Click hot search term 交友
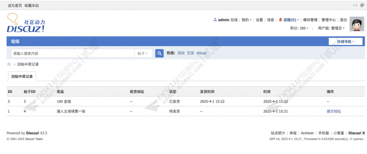 [x=190, y=53]
